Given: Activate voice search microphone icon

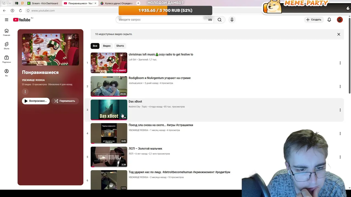Looking at the screenshot, I should [x=232, y=20].
